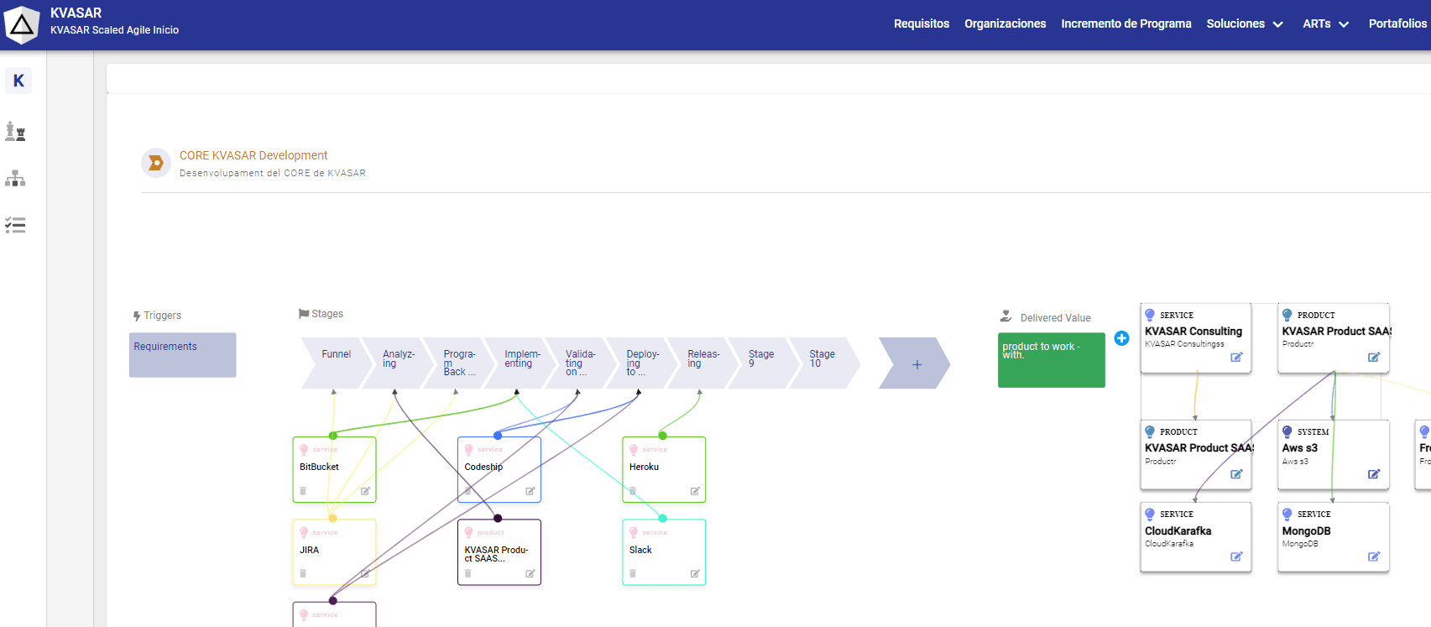This screenshot has width=1431, height=627.
Task: Edit the Slack card
Action: [695, 573]
